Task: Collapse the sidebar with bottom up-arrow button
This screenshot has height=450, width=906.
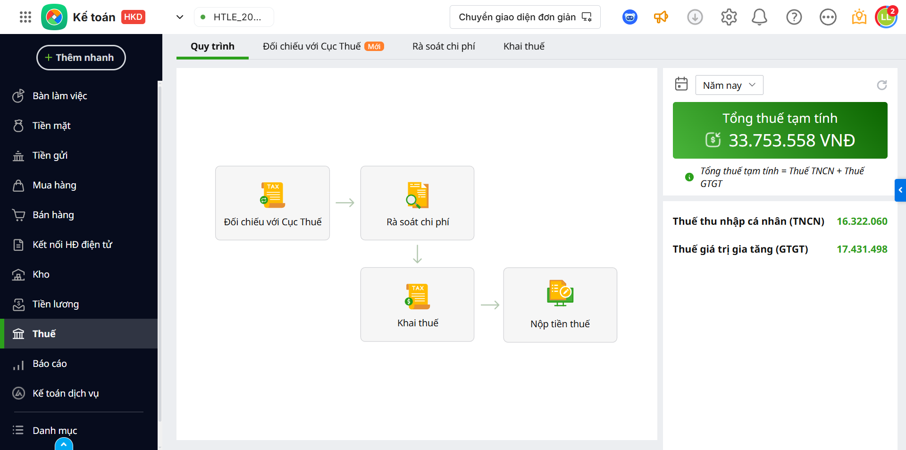Action: coord(64,444)
